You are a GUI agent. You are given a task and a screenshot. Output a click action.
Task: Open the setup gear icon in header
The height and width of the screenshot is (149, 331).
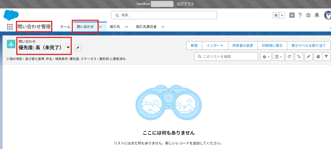309,15
